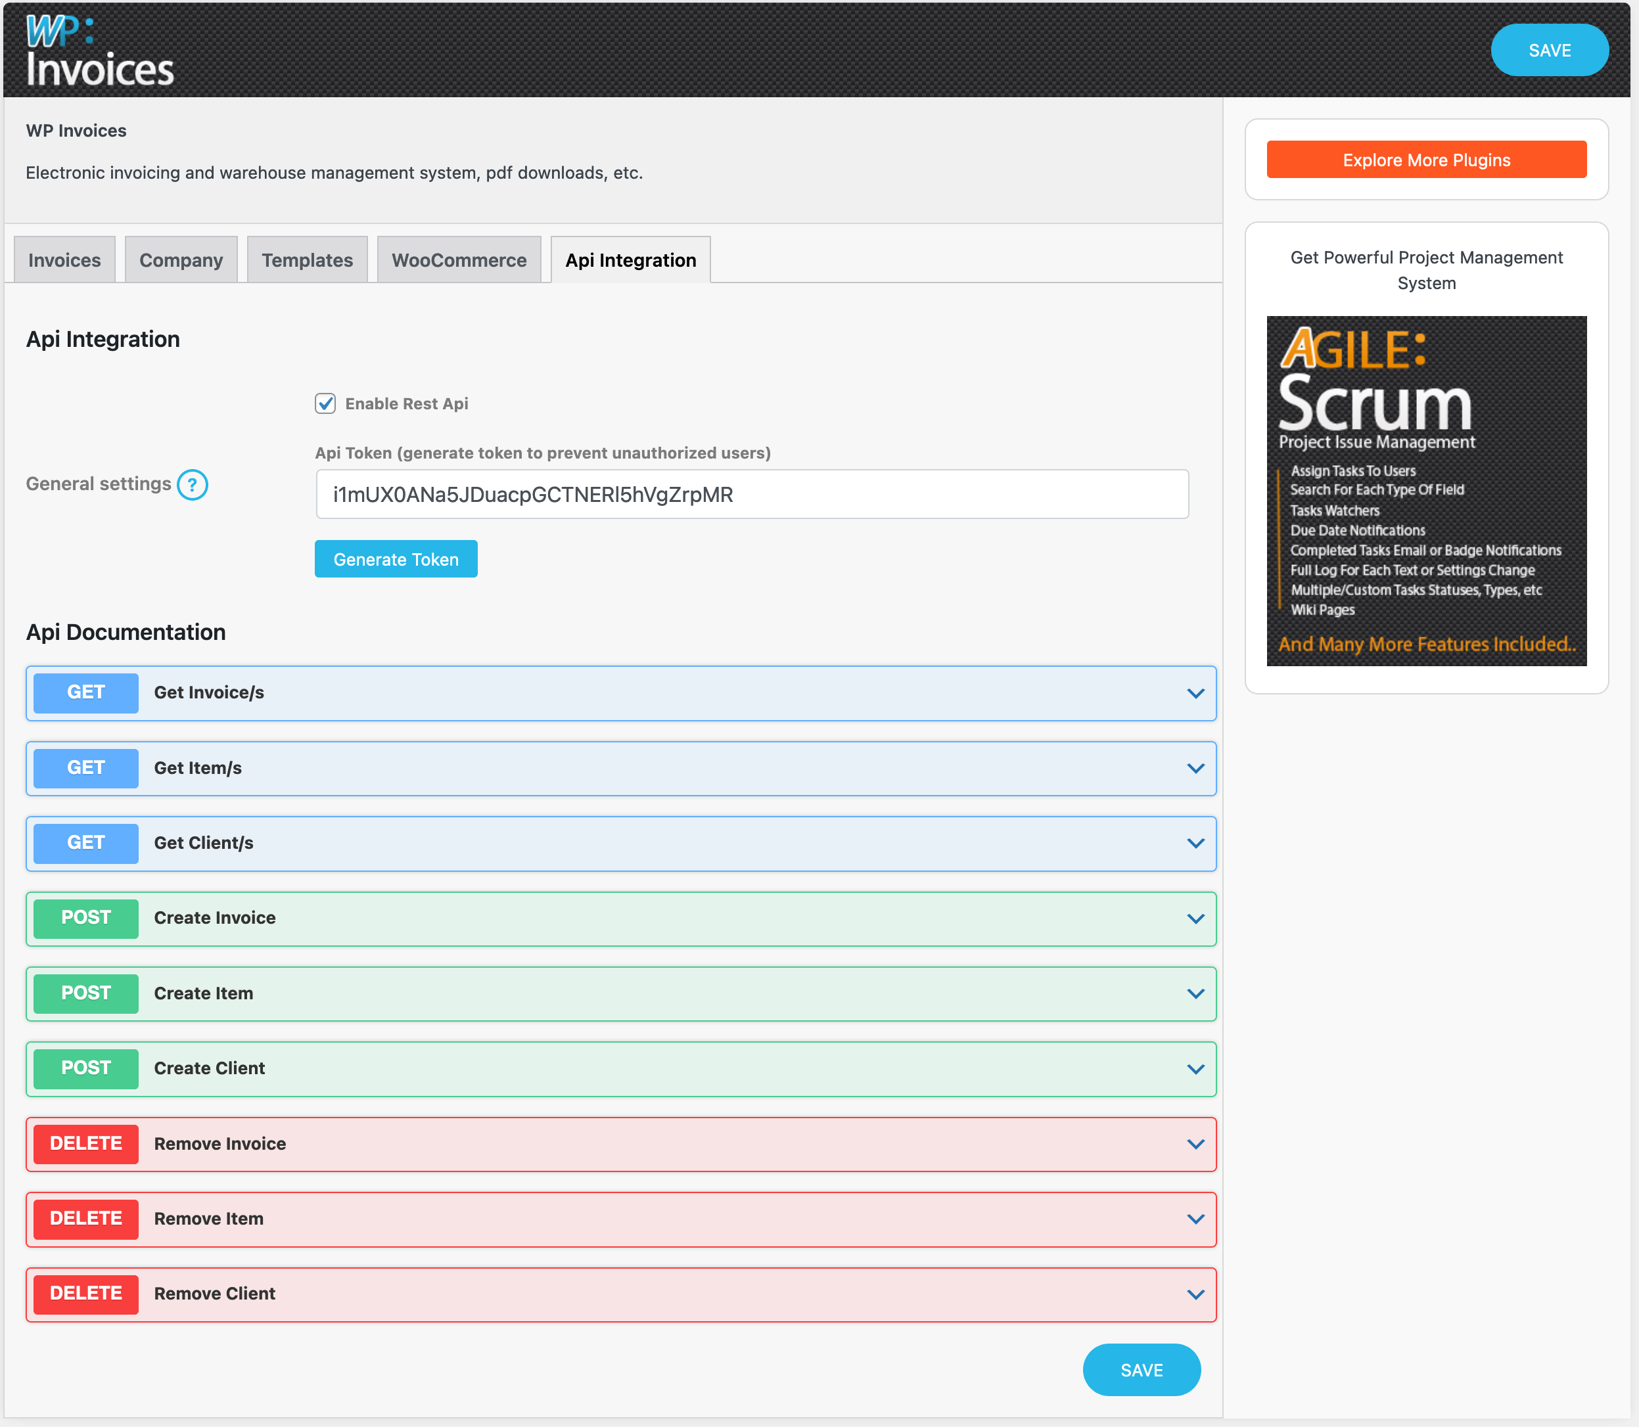Expand the Create Client documentation section
Viewport: 1639px width, 1427px height.
(x=1195, y=1069)
